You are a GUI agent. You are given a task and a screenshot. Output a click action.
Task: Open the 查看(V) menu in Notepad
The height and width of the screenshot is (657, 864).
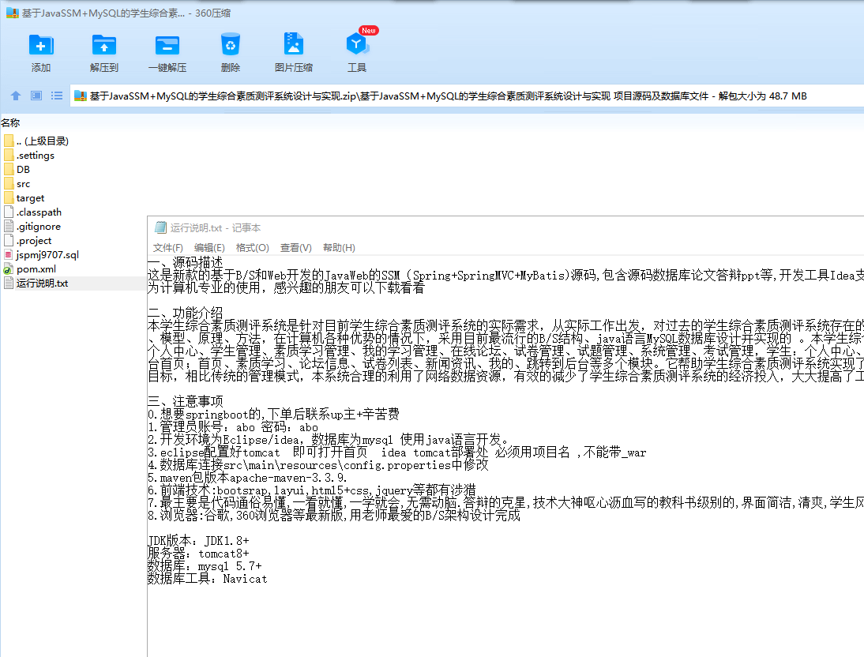296,248
